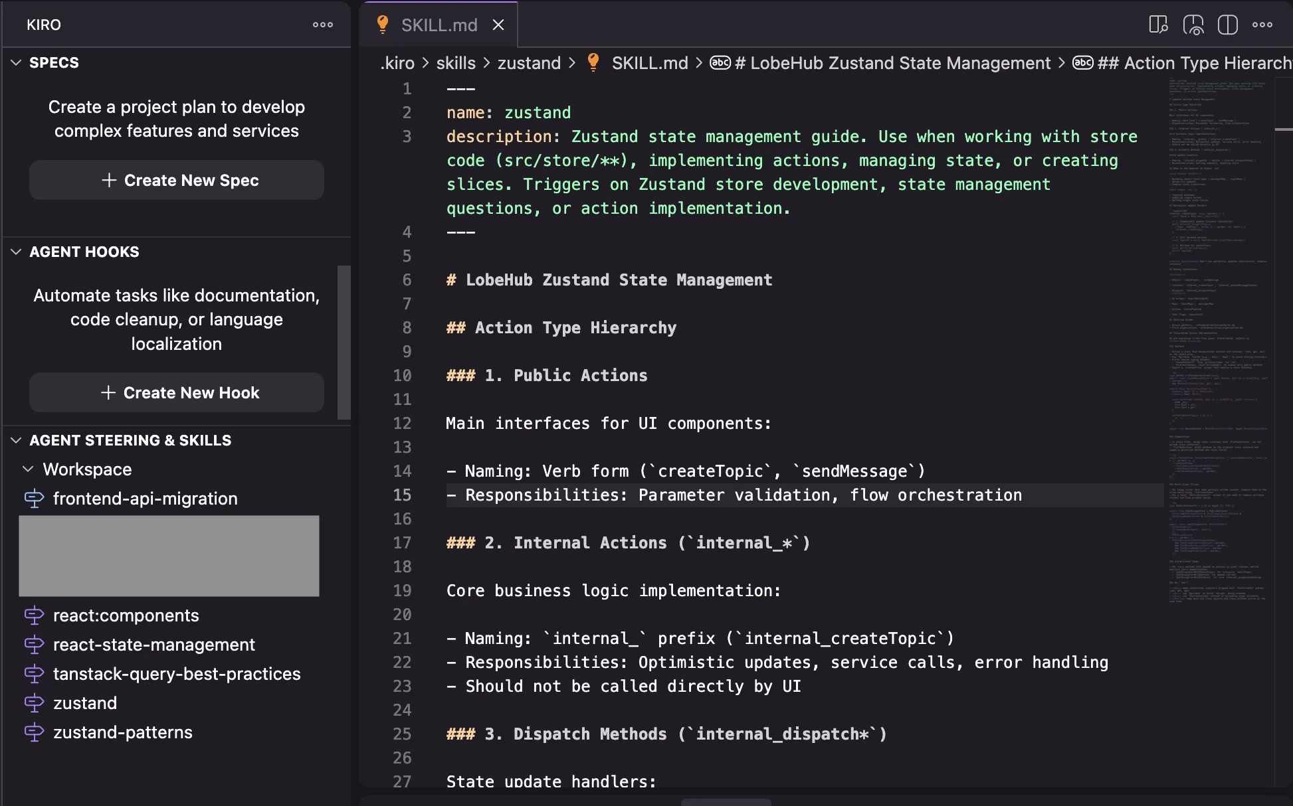Screen dimensions: 1293x806
Task: Click '# LobeHub Zustand State Management' heading
Action: (609, 280)
